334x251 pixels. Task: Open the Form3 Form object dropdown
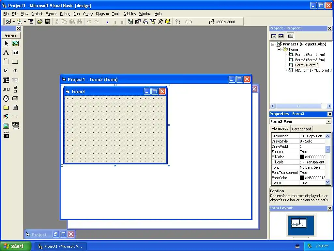point(329,122)
